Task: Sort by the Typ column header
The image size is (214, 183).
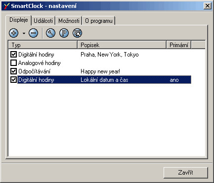Action: pyautogui.click(x=43, y=45)
